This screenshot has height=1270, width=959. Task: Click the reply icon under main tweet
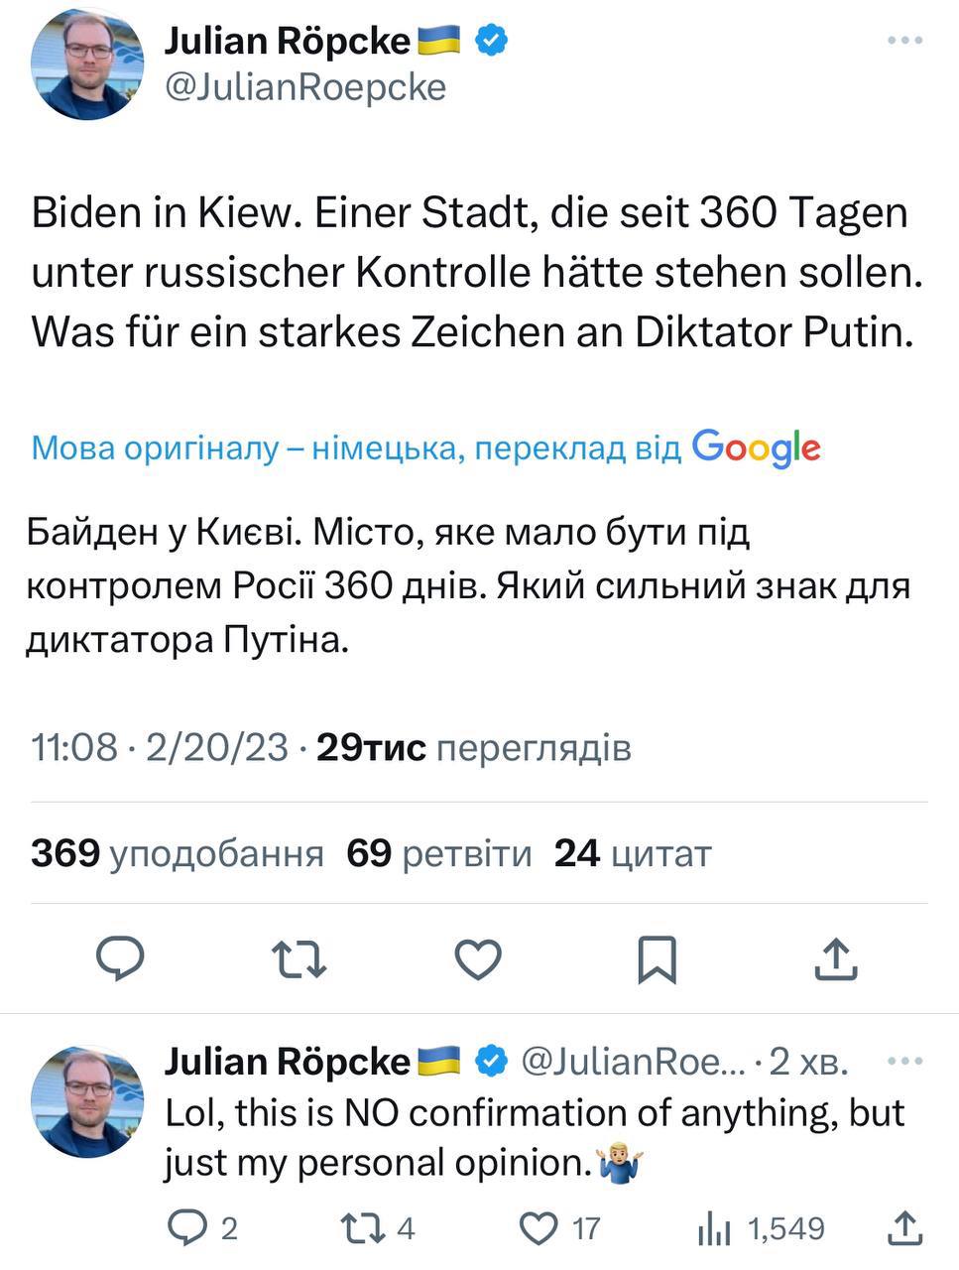(120, 958)
